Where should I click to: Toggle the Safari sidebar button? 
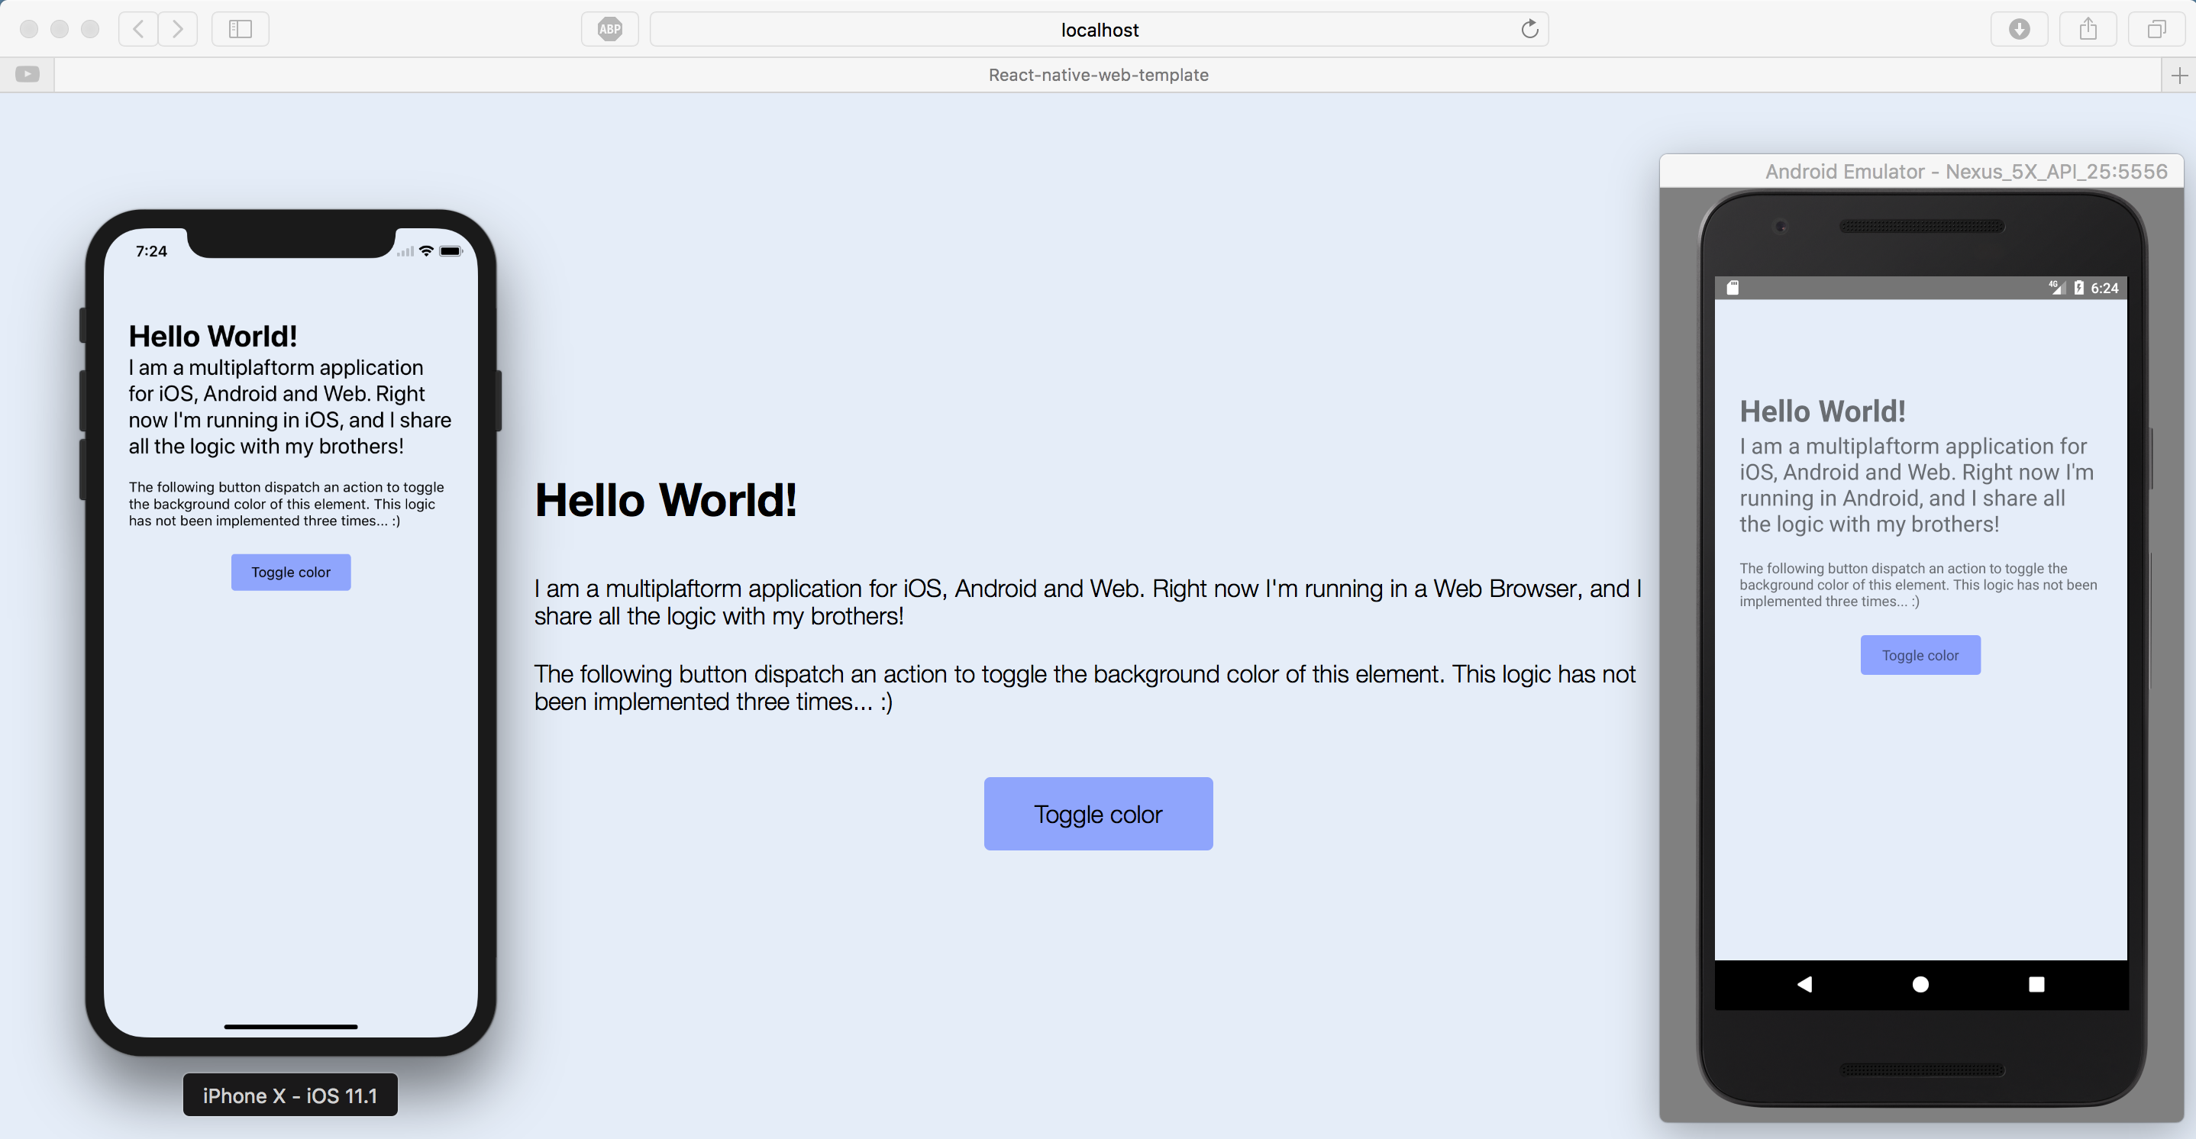click(x=241, y=29)
